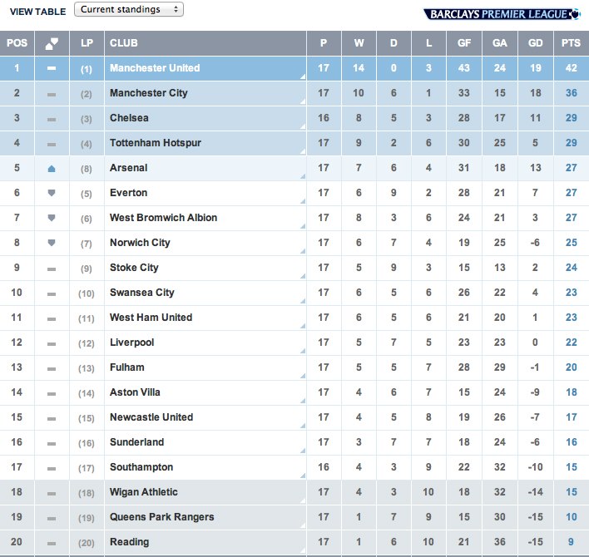Click Manchester United's no-change dash icon
589x557 pixels.
pyautogui.click(x=52, y=68)
